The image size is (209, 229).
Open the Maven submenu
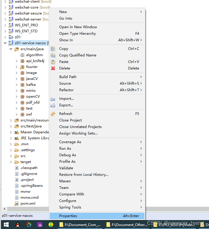[x=97, y=181]
